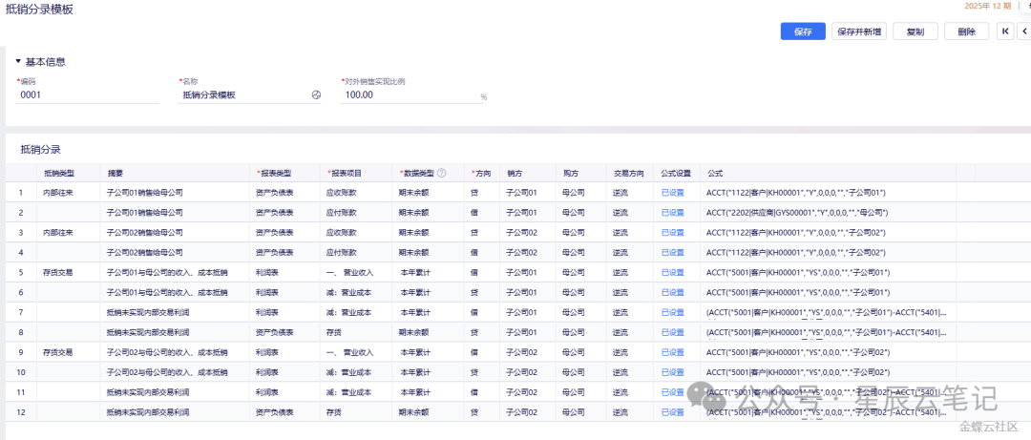This screenshot has width=1031, height=440.
Task: Select 报表类型 cell in row 1
Action: click(274, 193)
